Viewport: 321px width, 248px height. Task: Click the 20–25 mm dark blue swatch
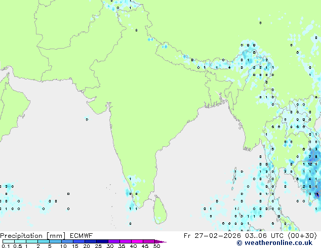pos(90,241)
